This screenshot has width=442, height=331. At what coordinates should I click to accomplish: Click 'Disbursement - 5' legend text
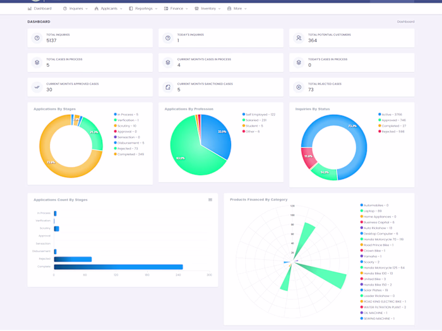pos(131,142)
